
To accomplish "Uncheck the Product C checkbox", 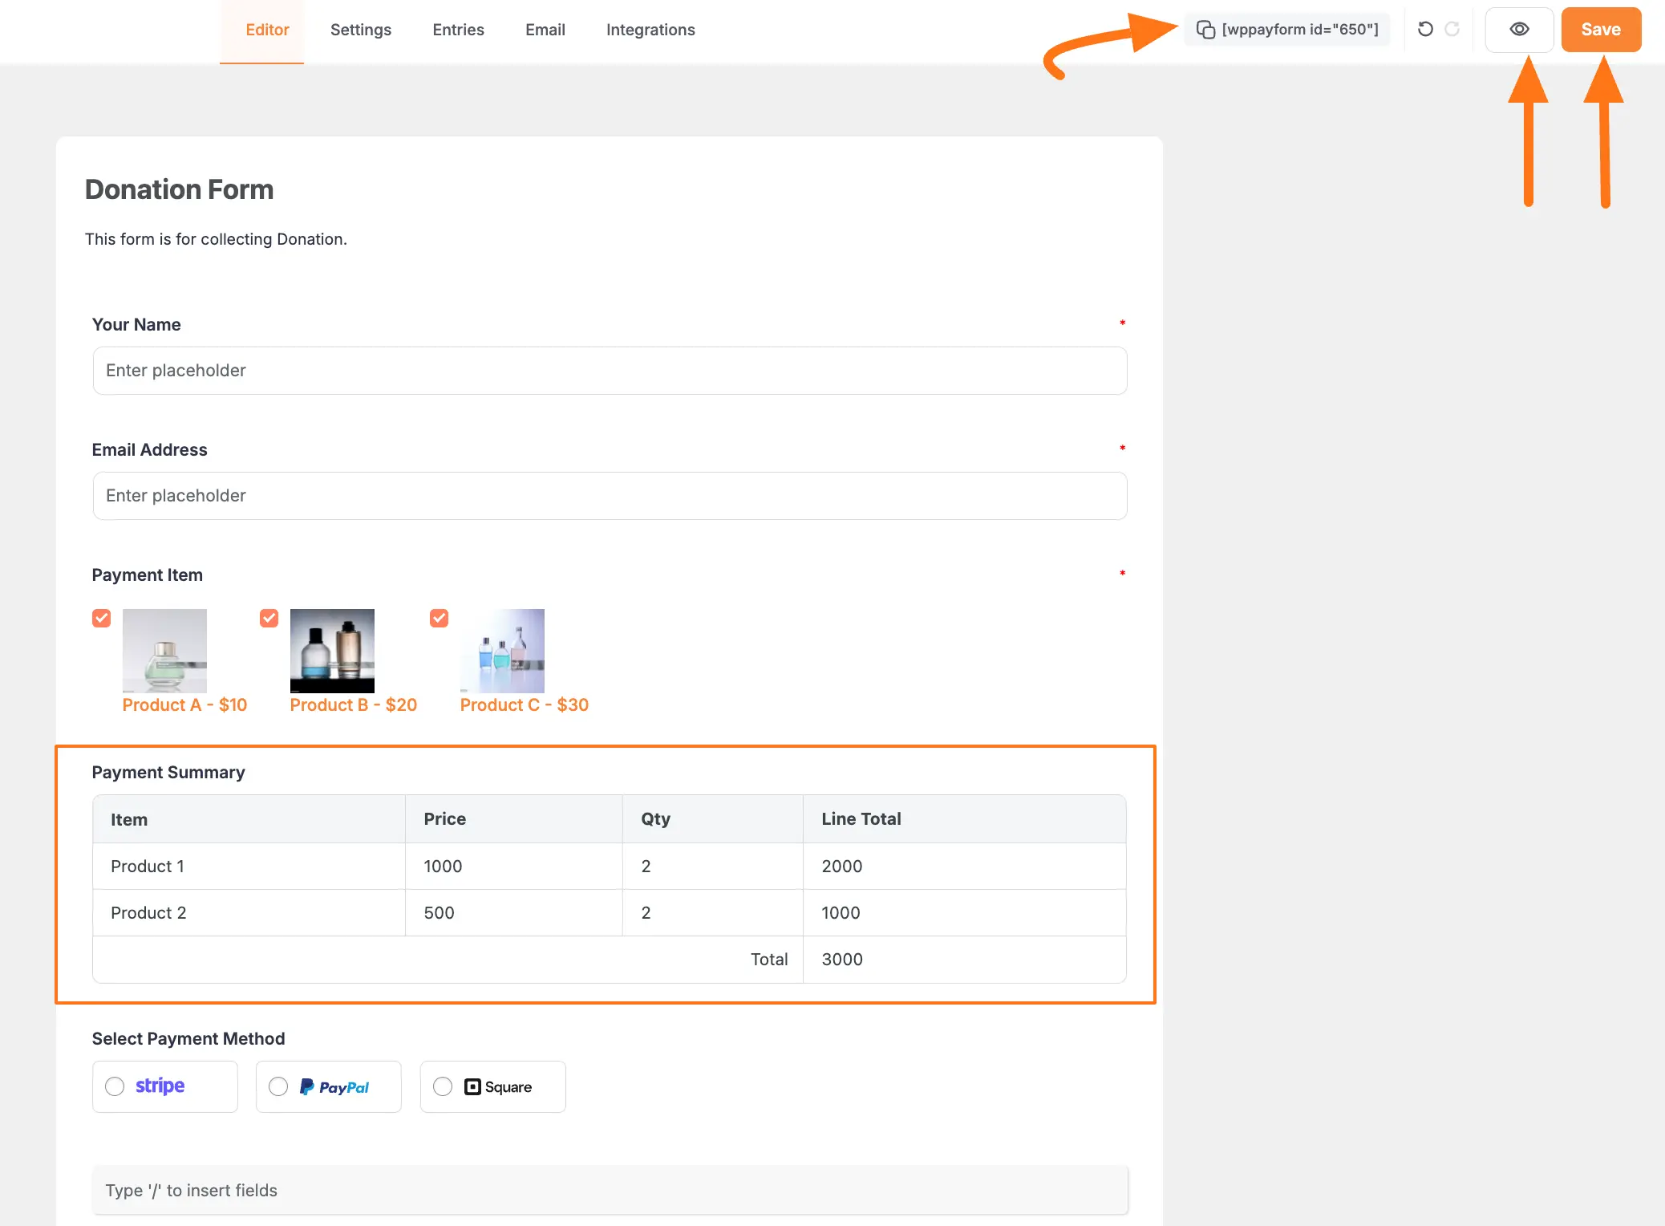I will (x=439, y=618).
